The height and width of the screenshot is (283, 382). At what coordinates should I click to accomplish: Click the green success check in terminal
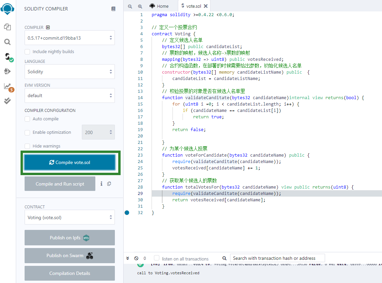click(x=140, y=265)
